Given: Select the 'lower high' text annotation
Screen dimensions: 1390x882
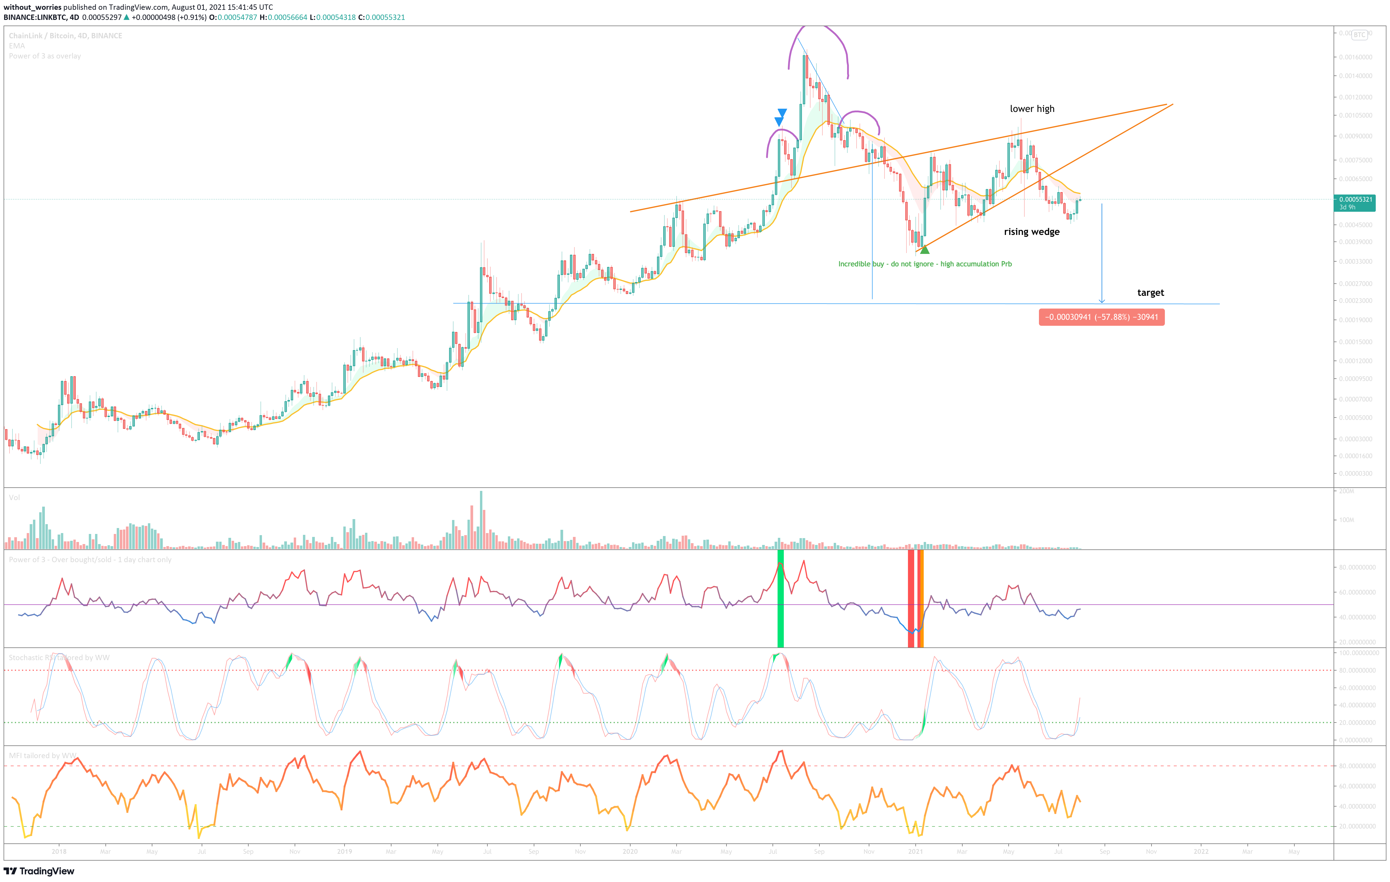Looking at the screenshot, I should (x=1032, y=108).
